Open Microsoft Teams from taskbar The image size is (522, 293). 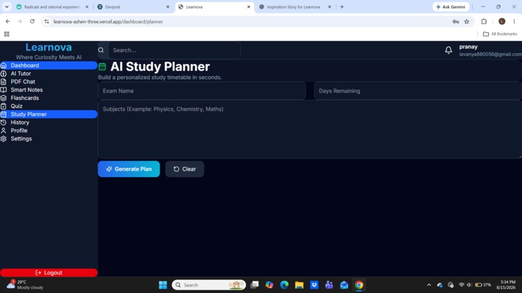pos(329,285)
